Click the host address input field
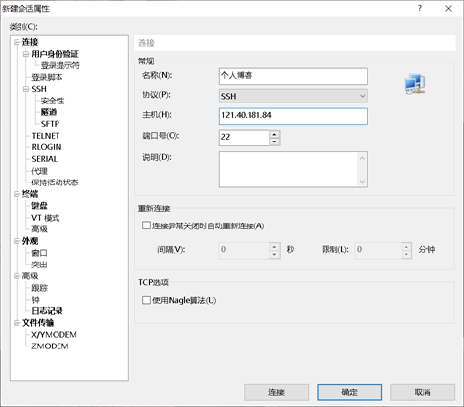 tap(293, 116)
